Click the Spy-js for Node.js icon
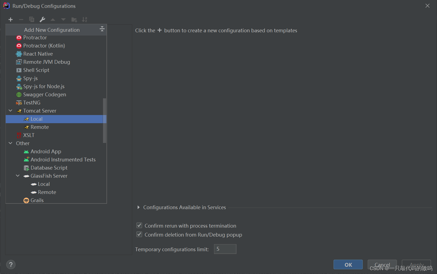Screen dimensions: 437x274 pyautogui.click(x=19, y=87)
